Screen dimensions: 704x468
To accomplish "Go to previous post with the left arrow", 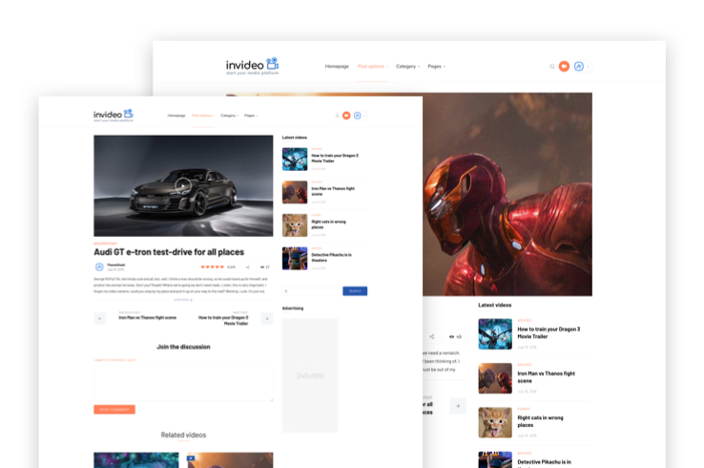I will click(99, 318).
